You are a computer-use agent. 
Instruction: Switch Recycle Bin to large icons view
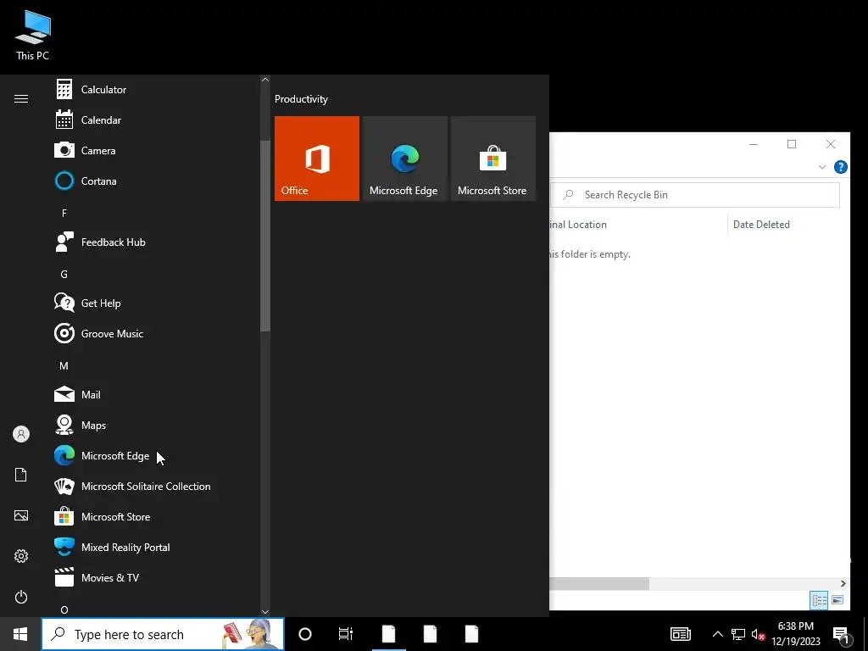point(837,600)
